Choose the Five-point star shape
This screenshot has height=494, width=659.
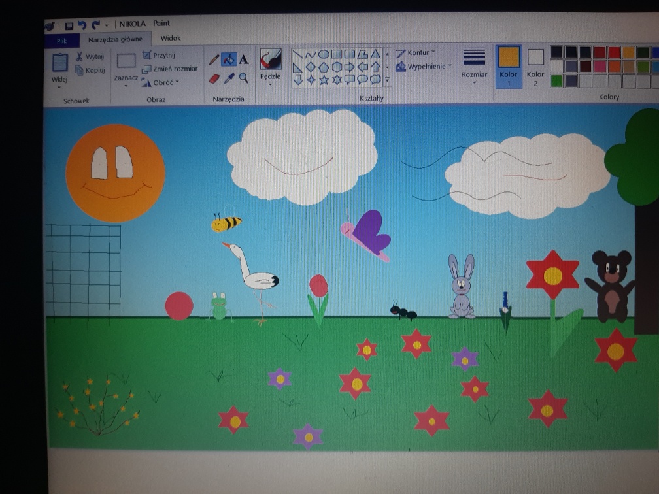click(324, 80)
